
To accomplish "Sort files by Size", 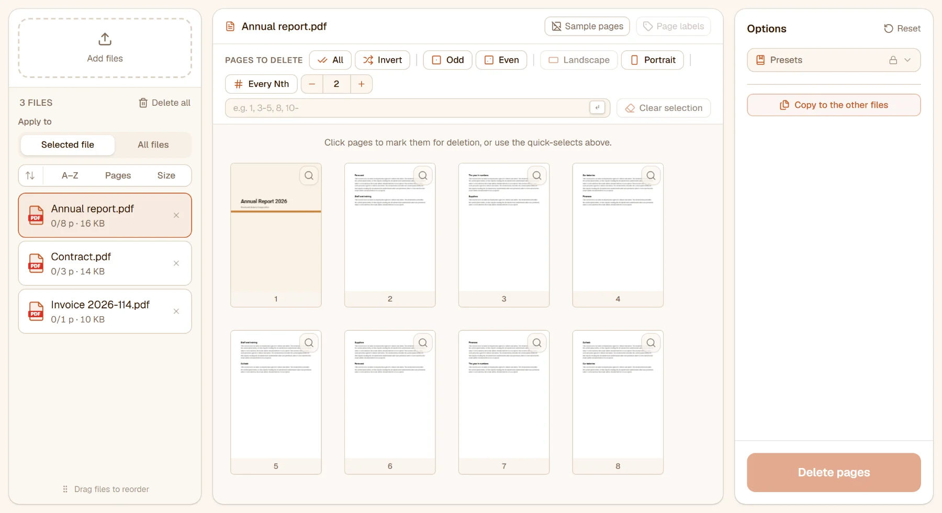I will pos(166,175).
